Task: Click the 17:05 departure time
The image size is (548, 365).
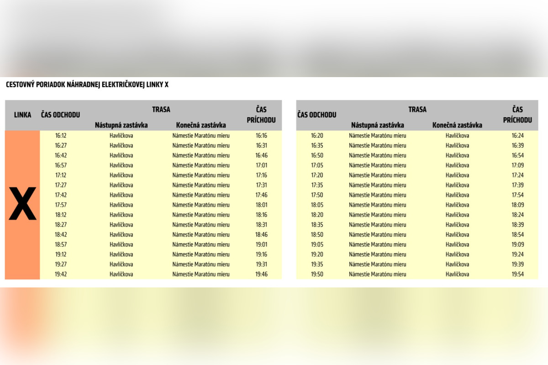Action: click(x=317, y=165)
